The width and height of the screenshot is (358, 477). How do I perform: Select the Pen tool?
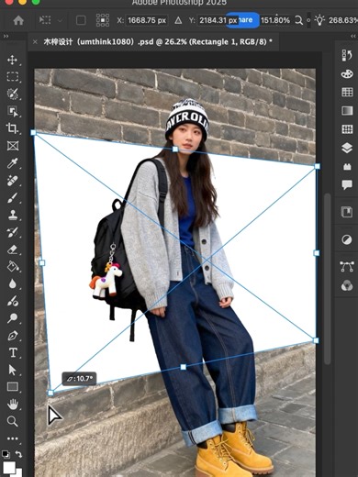[x=13, y=336]
